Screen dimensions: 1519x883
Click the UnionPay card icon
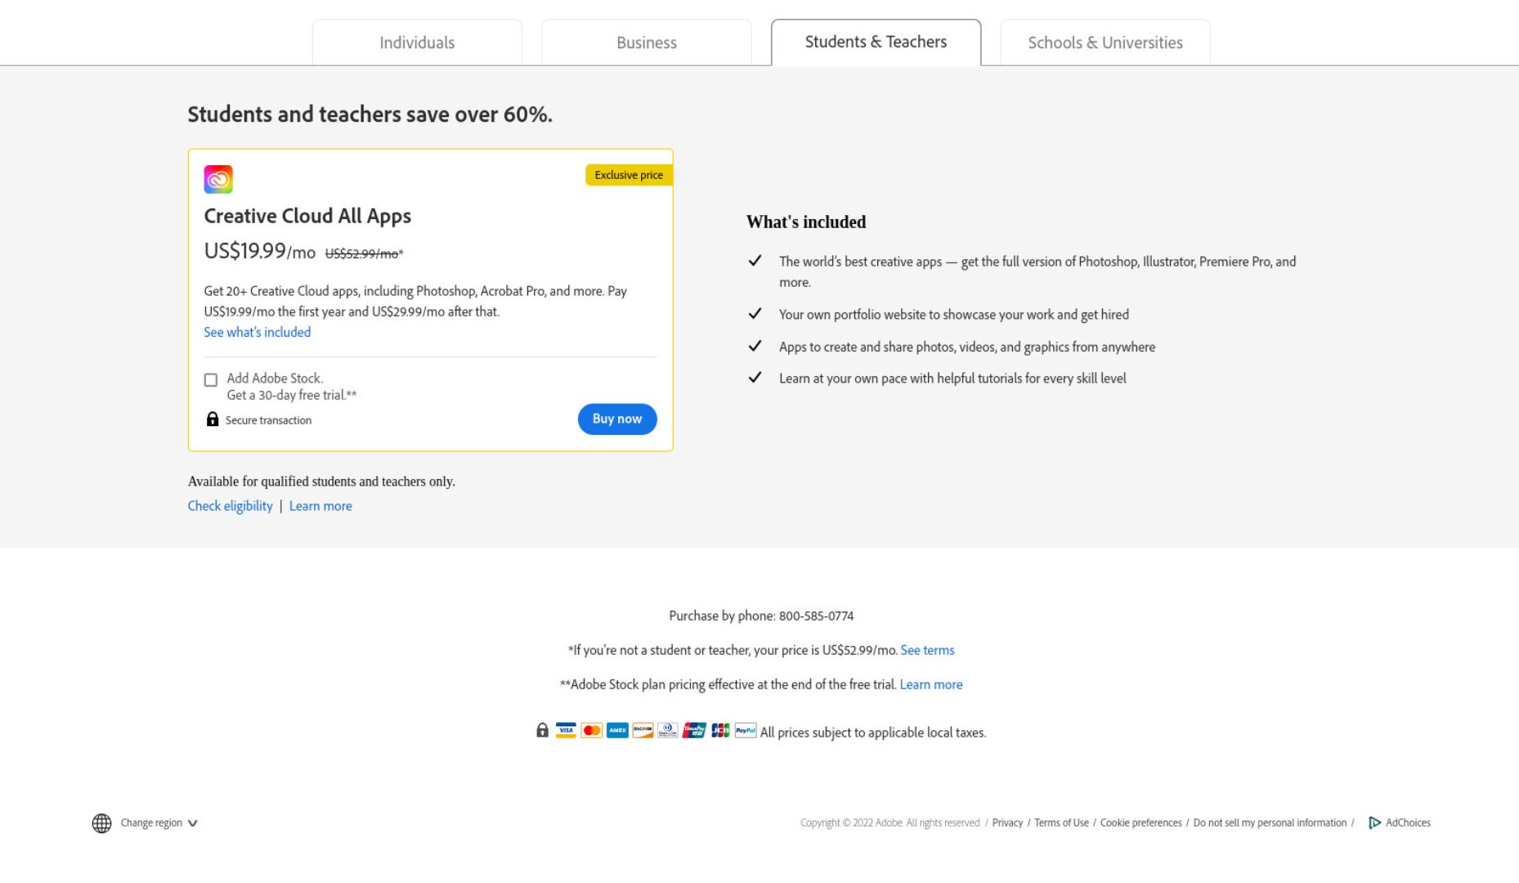694,730
